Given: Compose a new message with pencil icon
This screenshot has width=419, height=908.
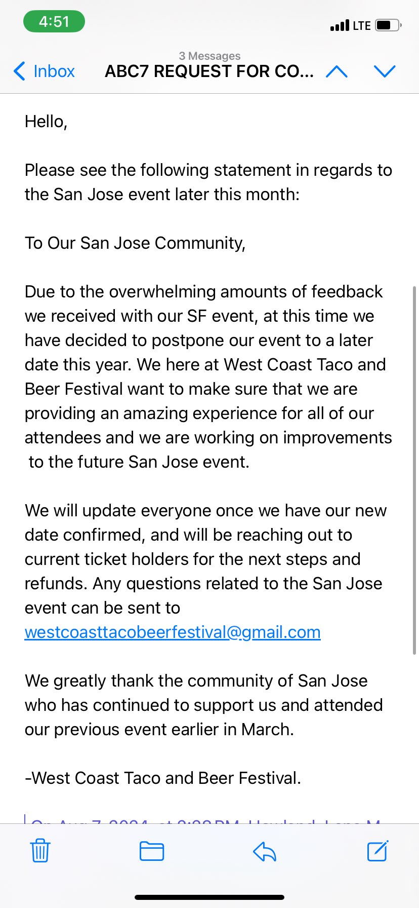Looking at the screenshot, I should click(x=378, y=851).
